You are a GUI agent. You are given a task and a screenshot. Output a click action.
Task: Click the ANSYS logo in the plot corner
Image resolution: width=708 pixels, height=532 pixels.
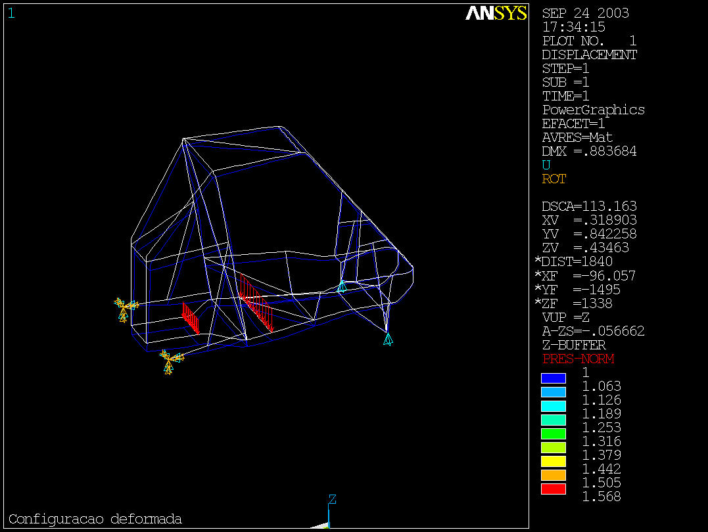point(496,14)
